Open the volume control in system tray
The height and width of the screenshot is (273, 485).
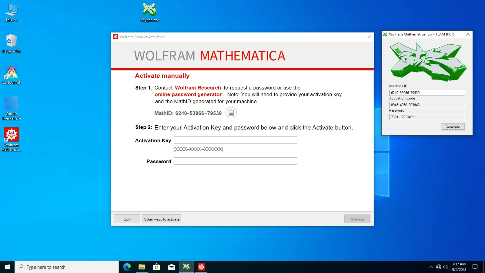coord(446,267)
